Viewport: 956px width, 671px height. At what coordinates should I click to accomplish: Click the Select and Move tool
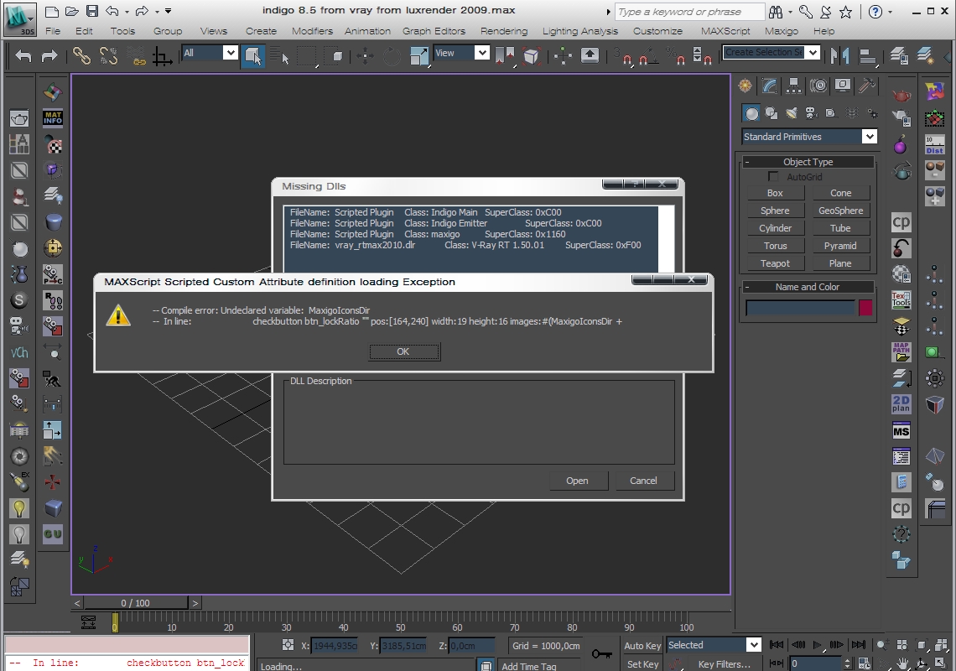tap(365, 56)
